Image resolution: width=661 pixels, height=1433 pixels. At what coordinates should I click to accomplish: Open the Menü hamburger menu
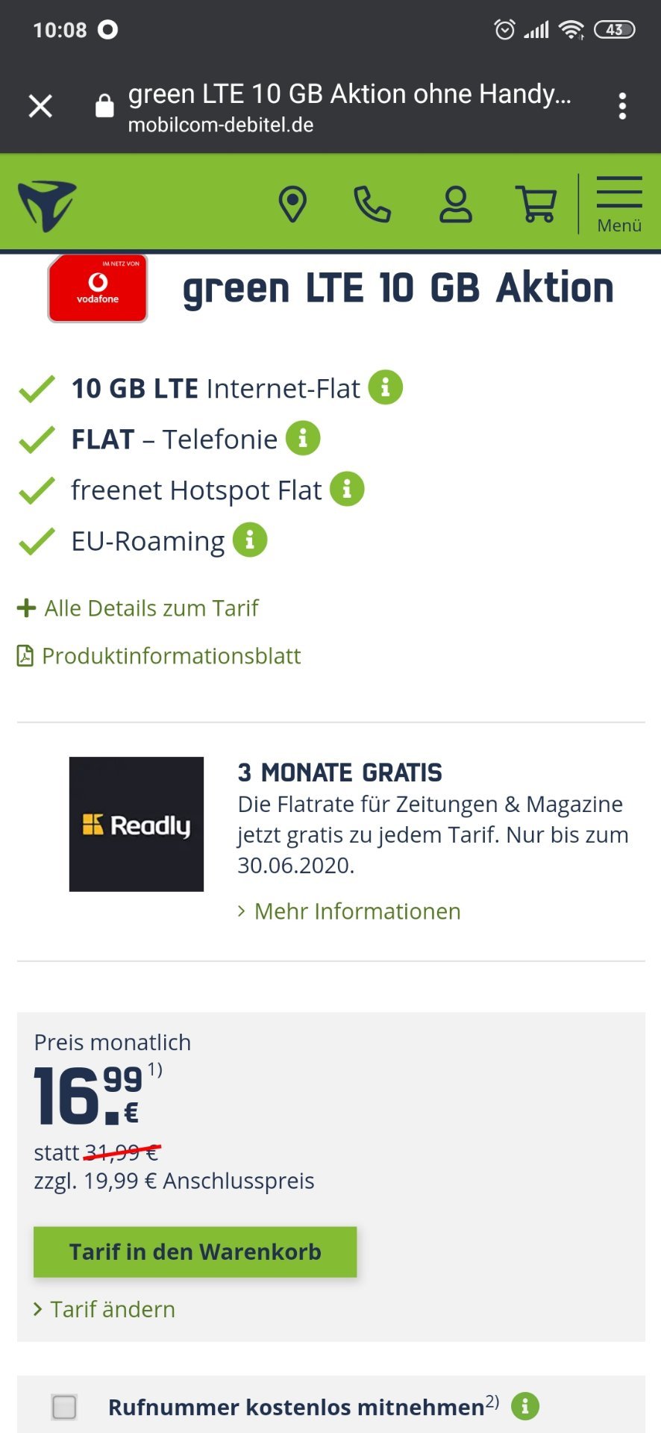tap(619, 205)
